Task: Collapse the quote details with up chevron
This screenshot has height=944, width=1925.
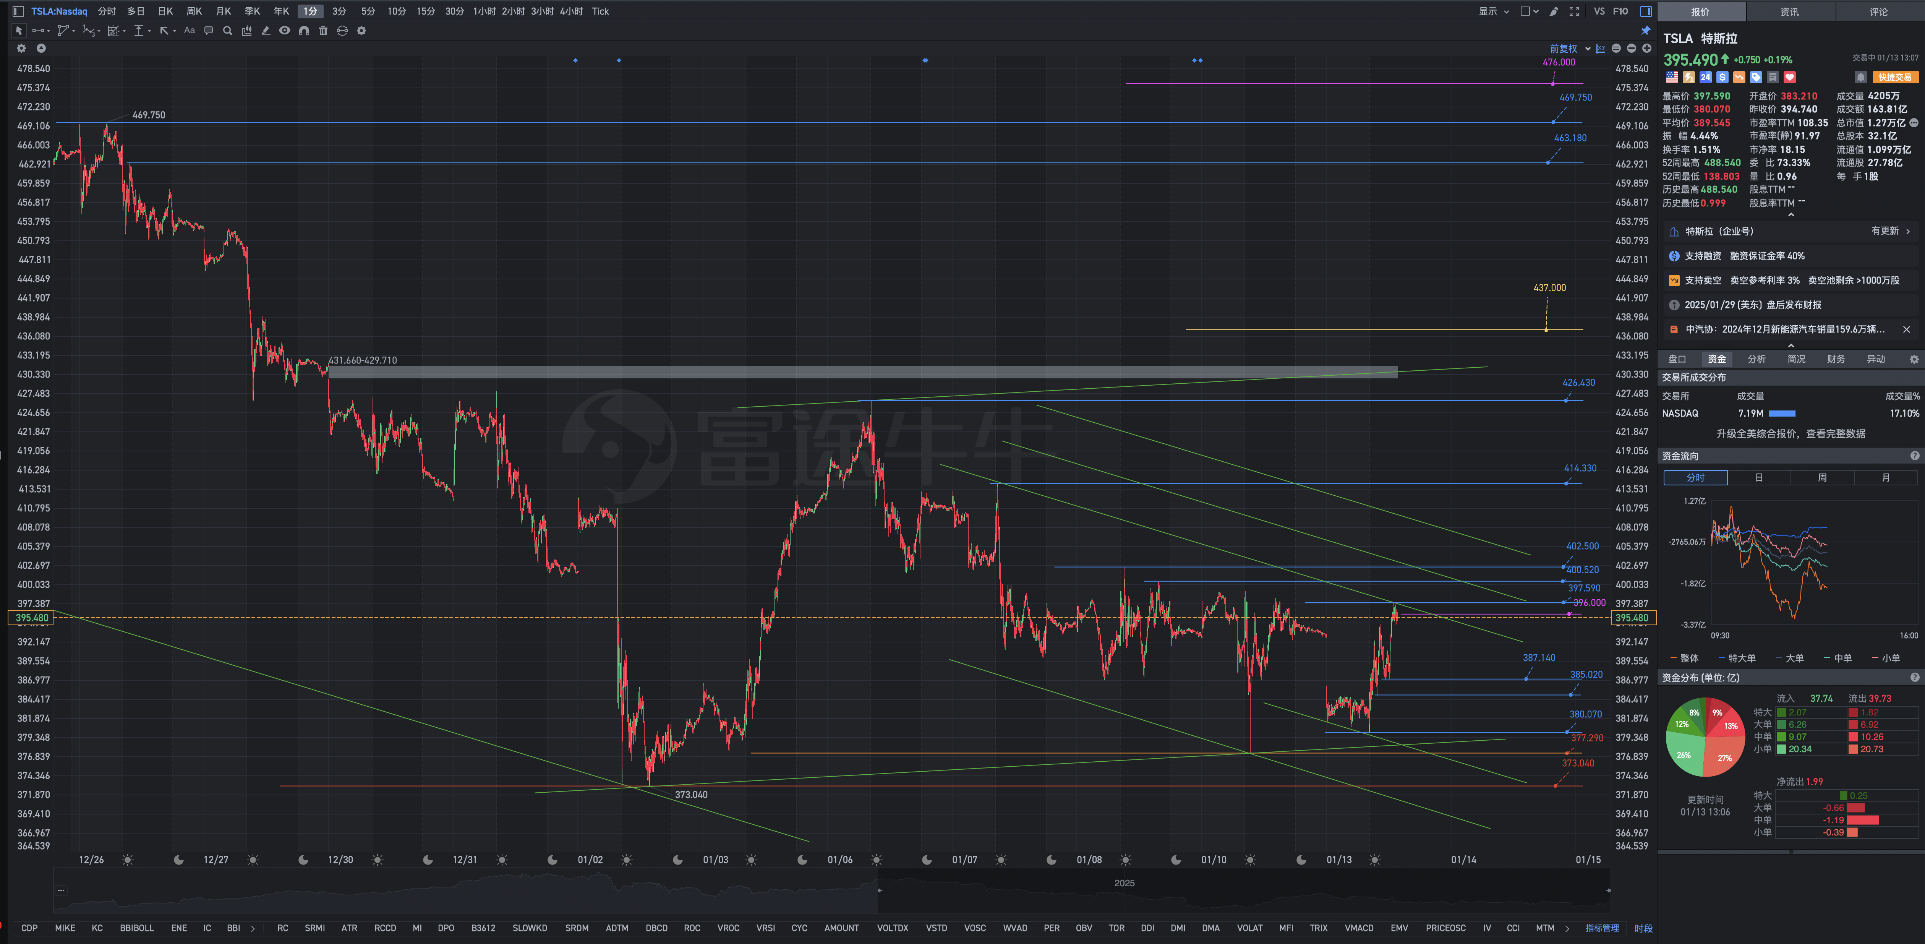Action: (x=1791, y=215)
